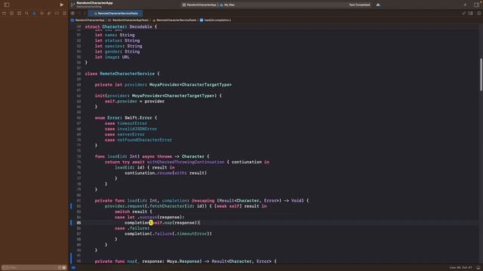Open editor options split icon
This screenshot has height=271, width=483.
[471, 14]
